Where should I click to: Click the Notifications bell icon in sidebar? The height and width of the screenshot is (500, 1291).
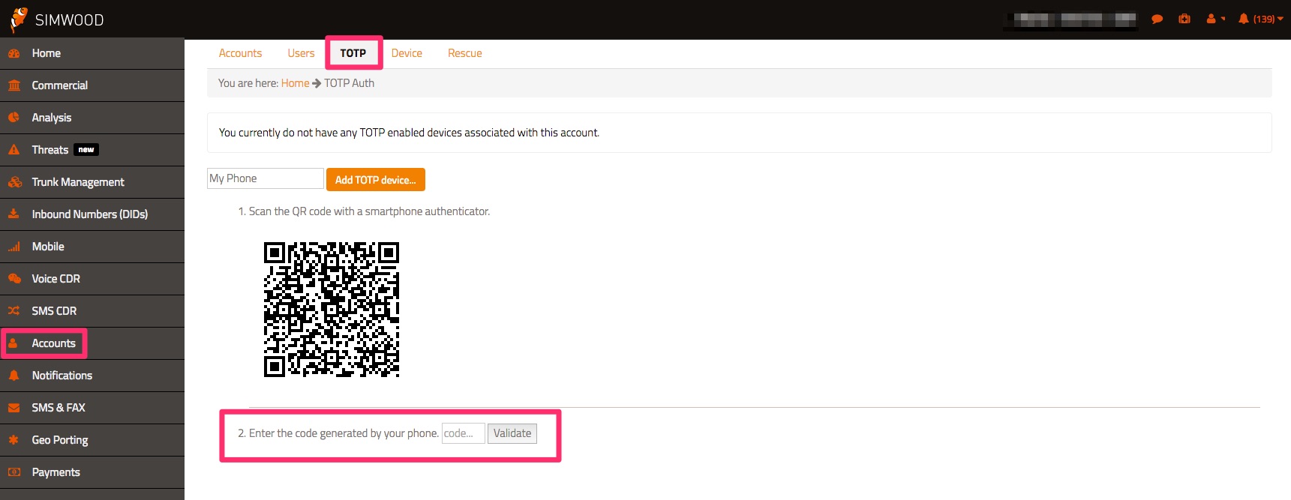coord(14,376)
